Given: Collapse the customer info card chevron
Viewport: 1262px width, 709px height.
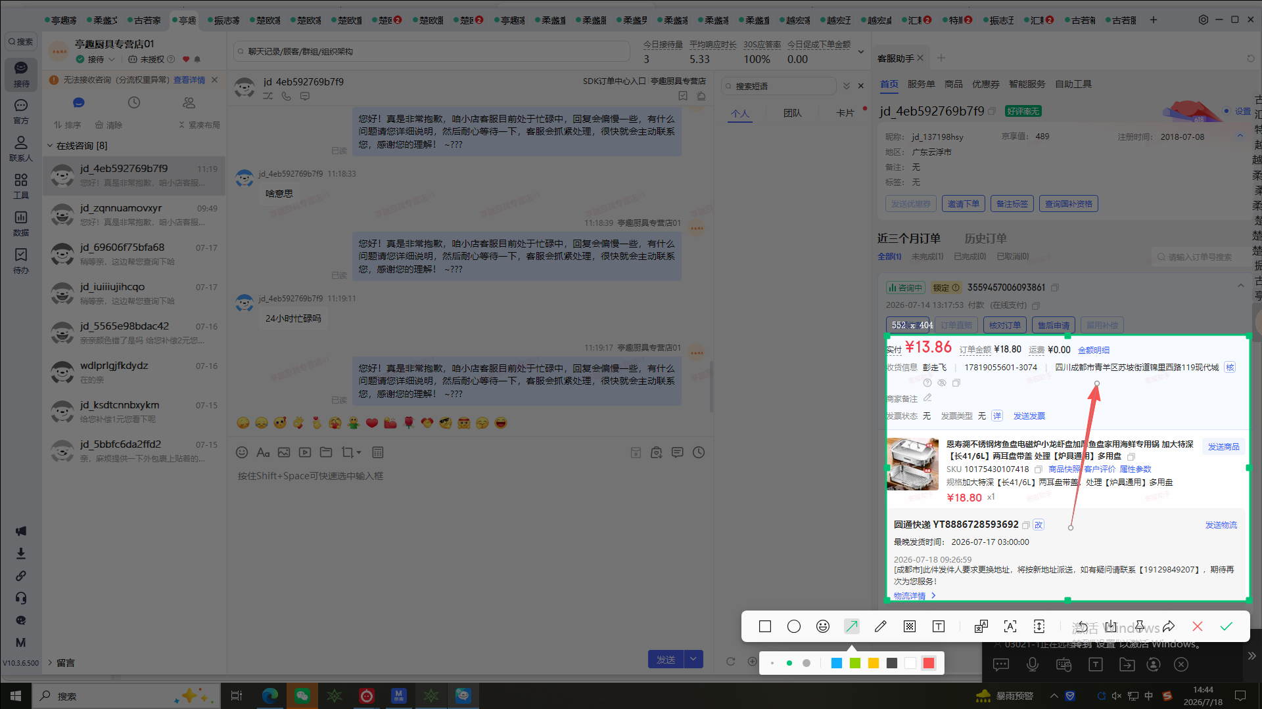Looking at the screenshot, I should tap(1240, 136).
